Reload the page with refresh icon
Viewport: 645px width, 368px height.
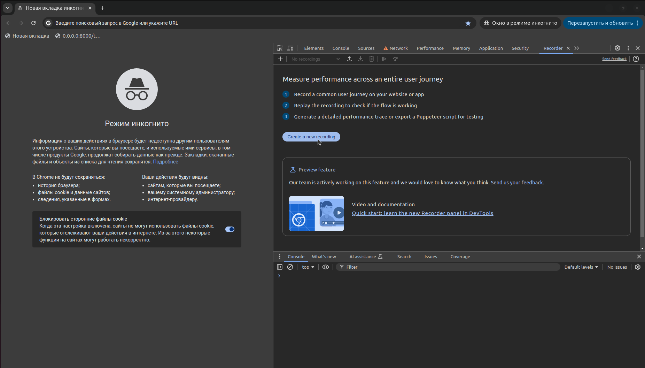point(33,23)
